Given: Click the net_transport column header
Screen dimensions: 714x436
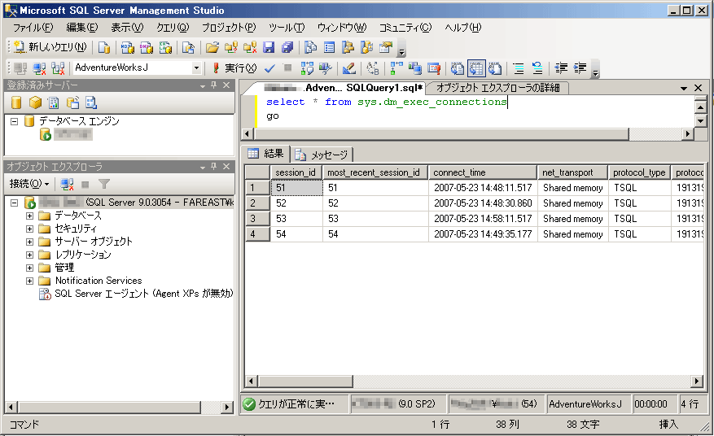Looking at the screenshot, I should [572, 172].
